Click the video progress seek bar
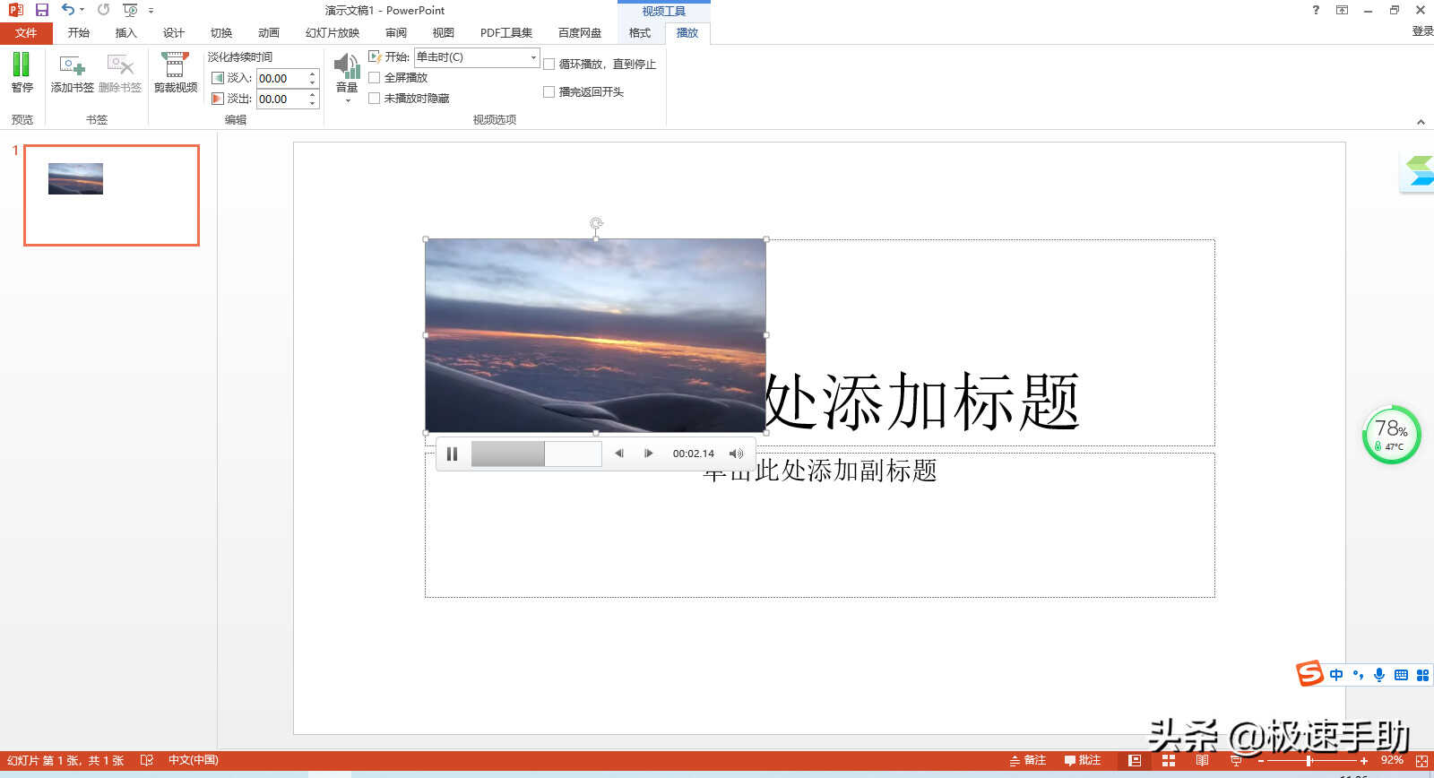This screenshot has height=778, width=1434. tap(536, 454)
